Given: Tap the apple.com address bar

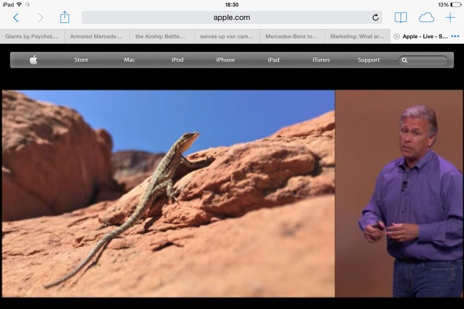Looking at the screenshot, I should 232,18.
